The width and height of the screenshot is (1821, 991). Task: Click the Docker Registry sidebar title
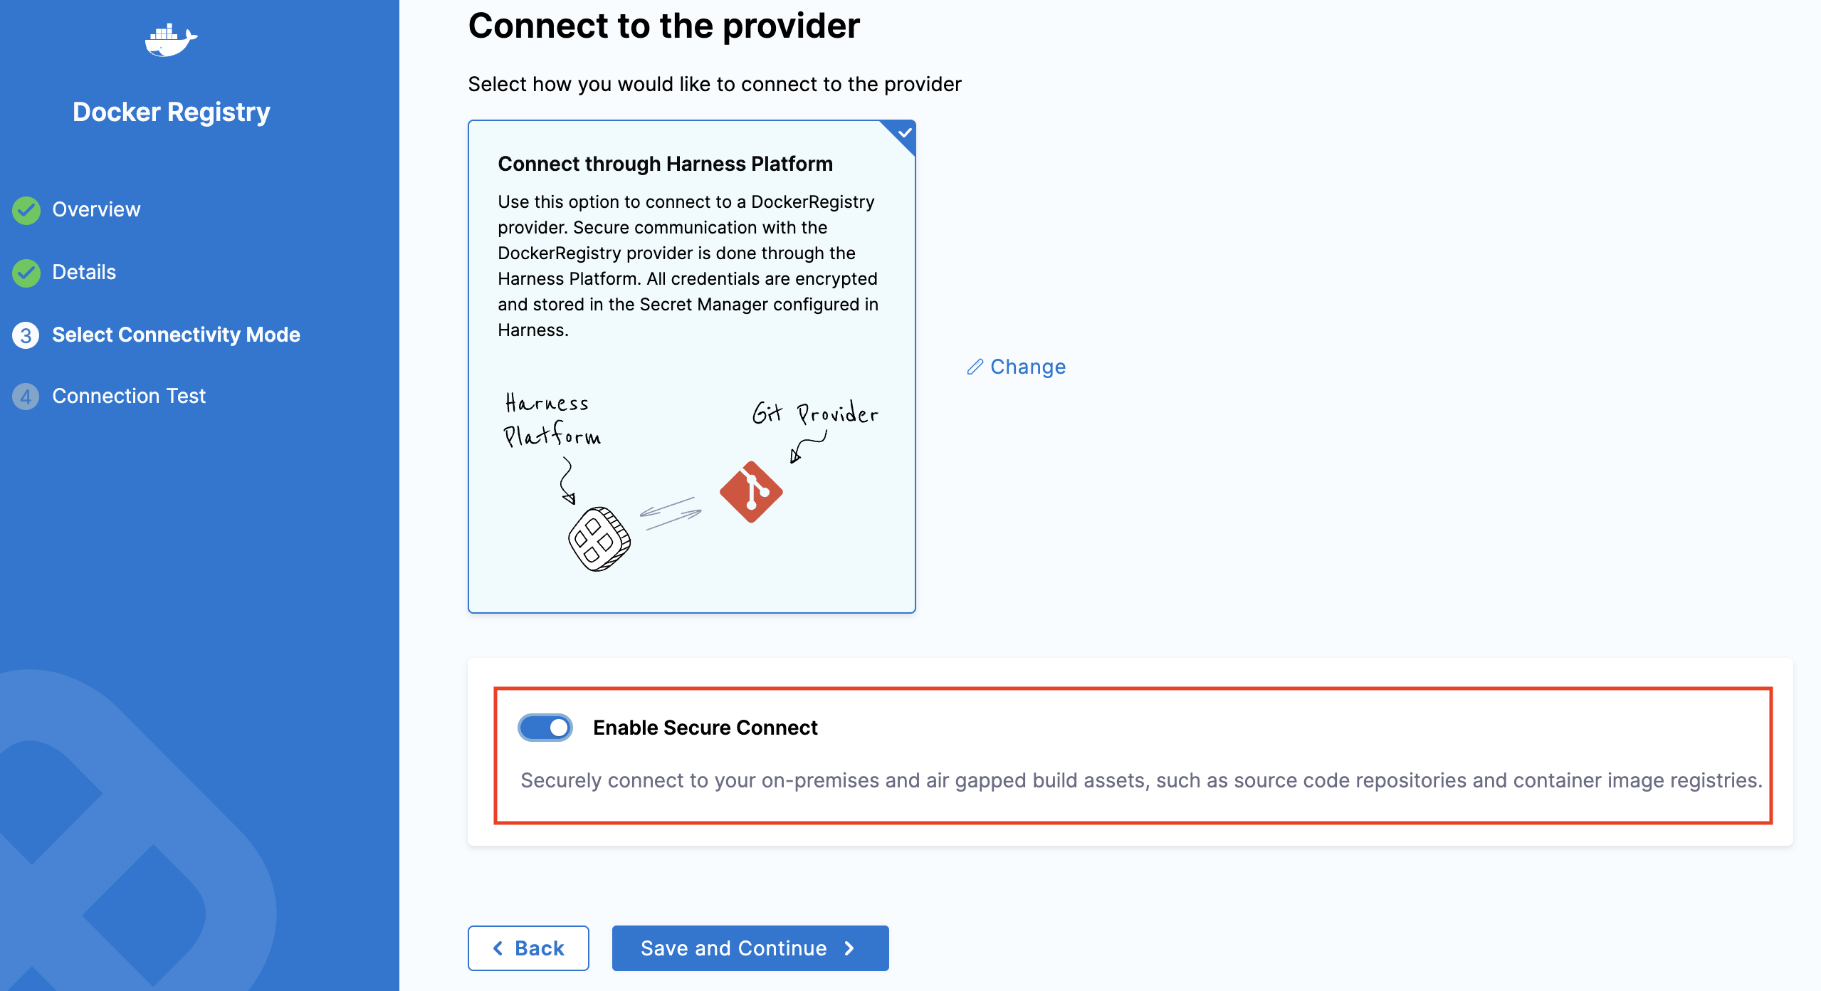coord(172,112)
